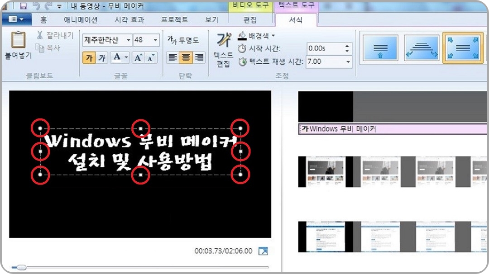Viewport: 489px width, 274px height.
Task: Click the top-center text box handle
Action: pyautogui.click(x=141, y=128)
